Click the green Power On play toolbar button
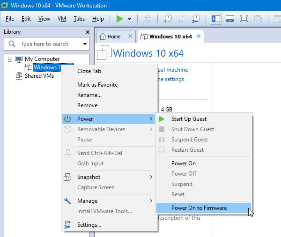 [x=119, y=19]
